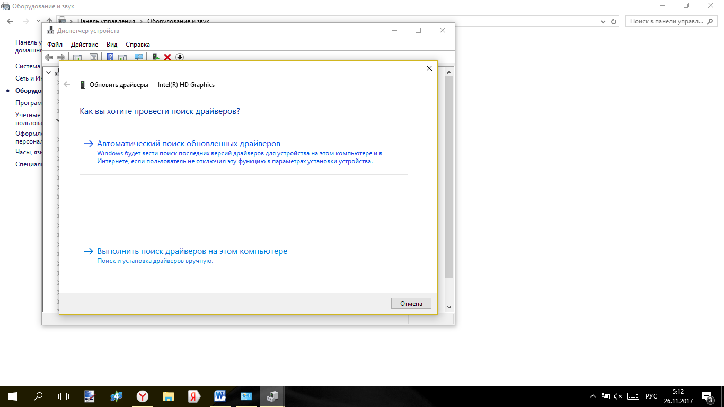Open File Explorer from the taskbar

pos(168,396)
